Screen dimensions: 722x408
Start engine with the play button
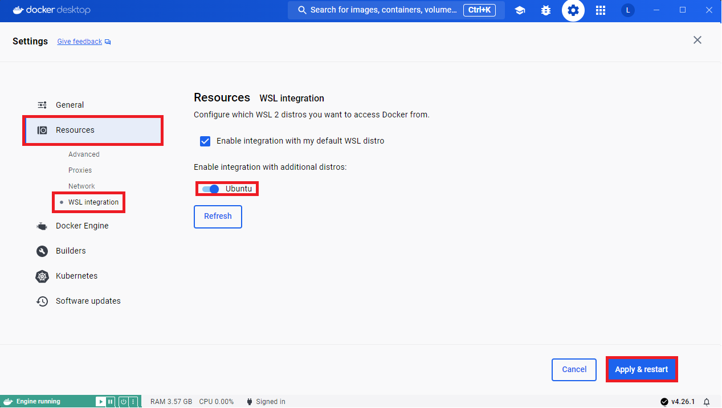click(100, 402)
